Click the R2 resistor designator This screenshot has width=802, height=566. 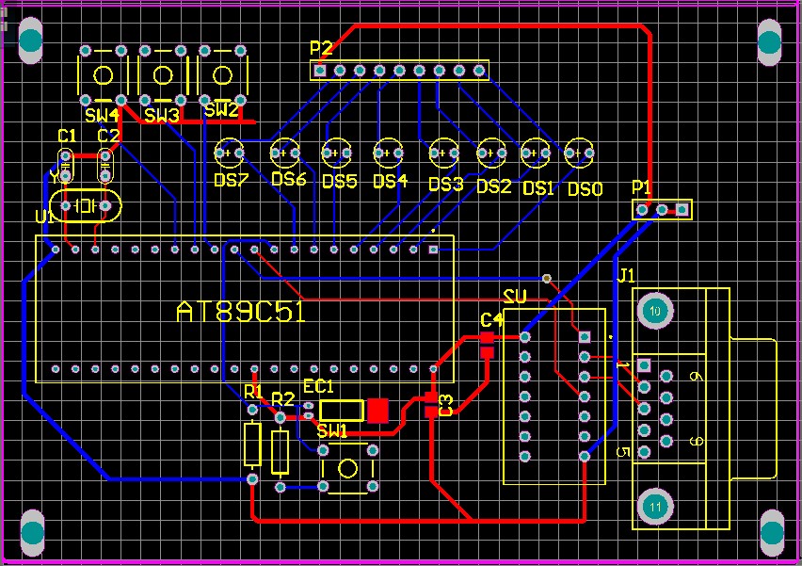[282, 398]
